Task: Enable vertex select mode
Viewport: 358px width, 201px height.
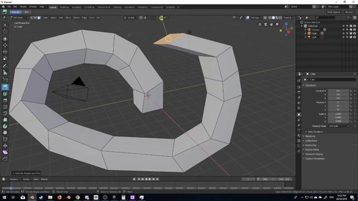Action: coord(32,17)
